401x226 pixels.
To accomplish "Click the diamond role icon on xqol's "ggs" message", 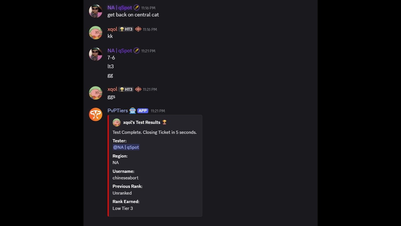I will coord(138,89).
